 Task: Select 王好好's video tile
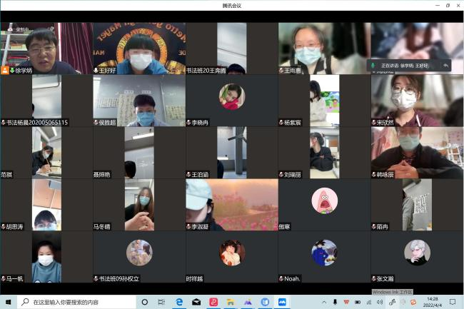point(139,49)
